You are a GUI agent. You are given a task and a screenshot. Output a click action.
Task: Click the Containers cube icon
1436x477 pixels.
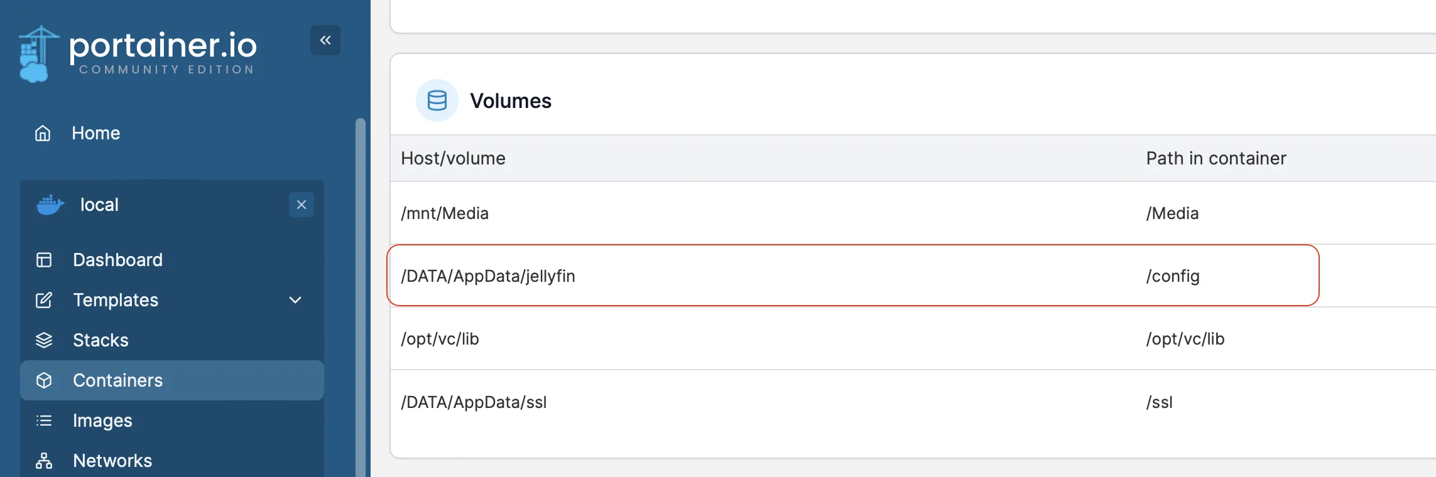pos(44,380)
